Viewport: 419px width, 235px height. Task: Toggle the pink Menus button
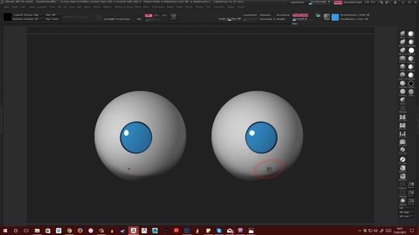(x=338, y=2)
